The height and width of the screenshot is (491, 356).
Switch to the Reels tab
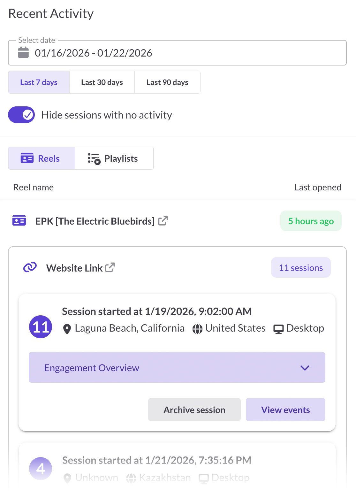coord(42,158)
